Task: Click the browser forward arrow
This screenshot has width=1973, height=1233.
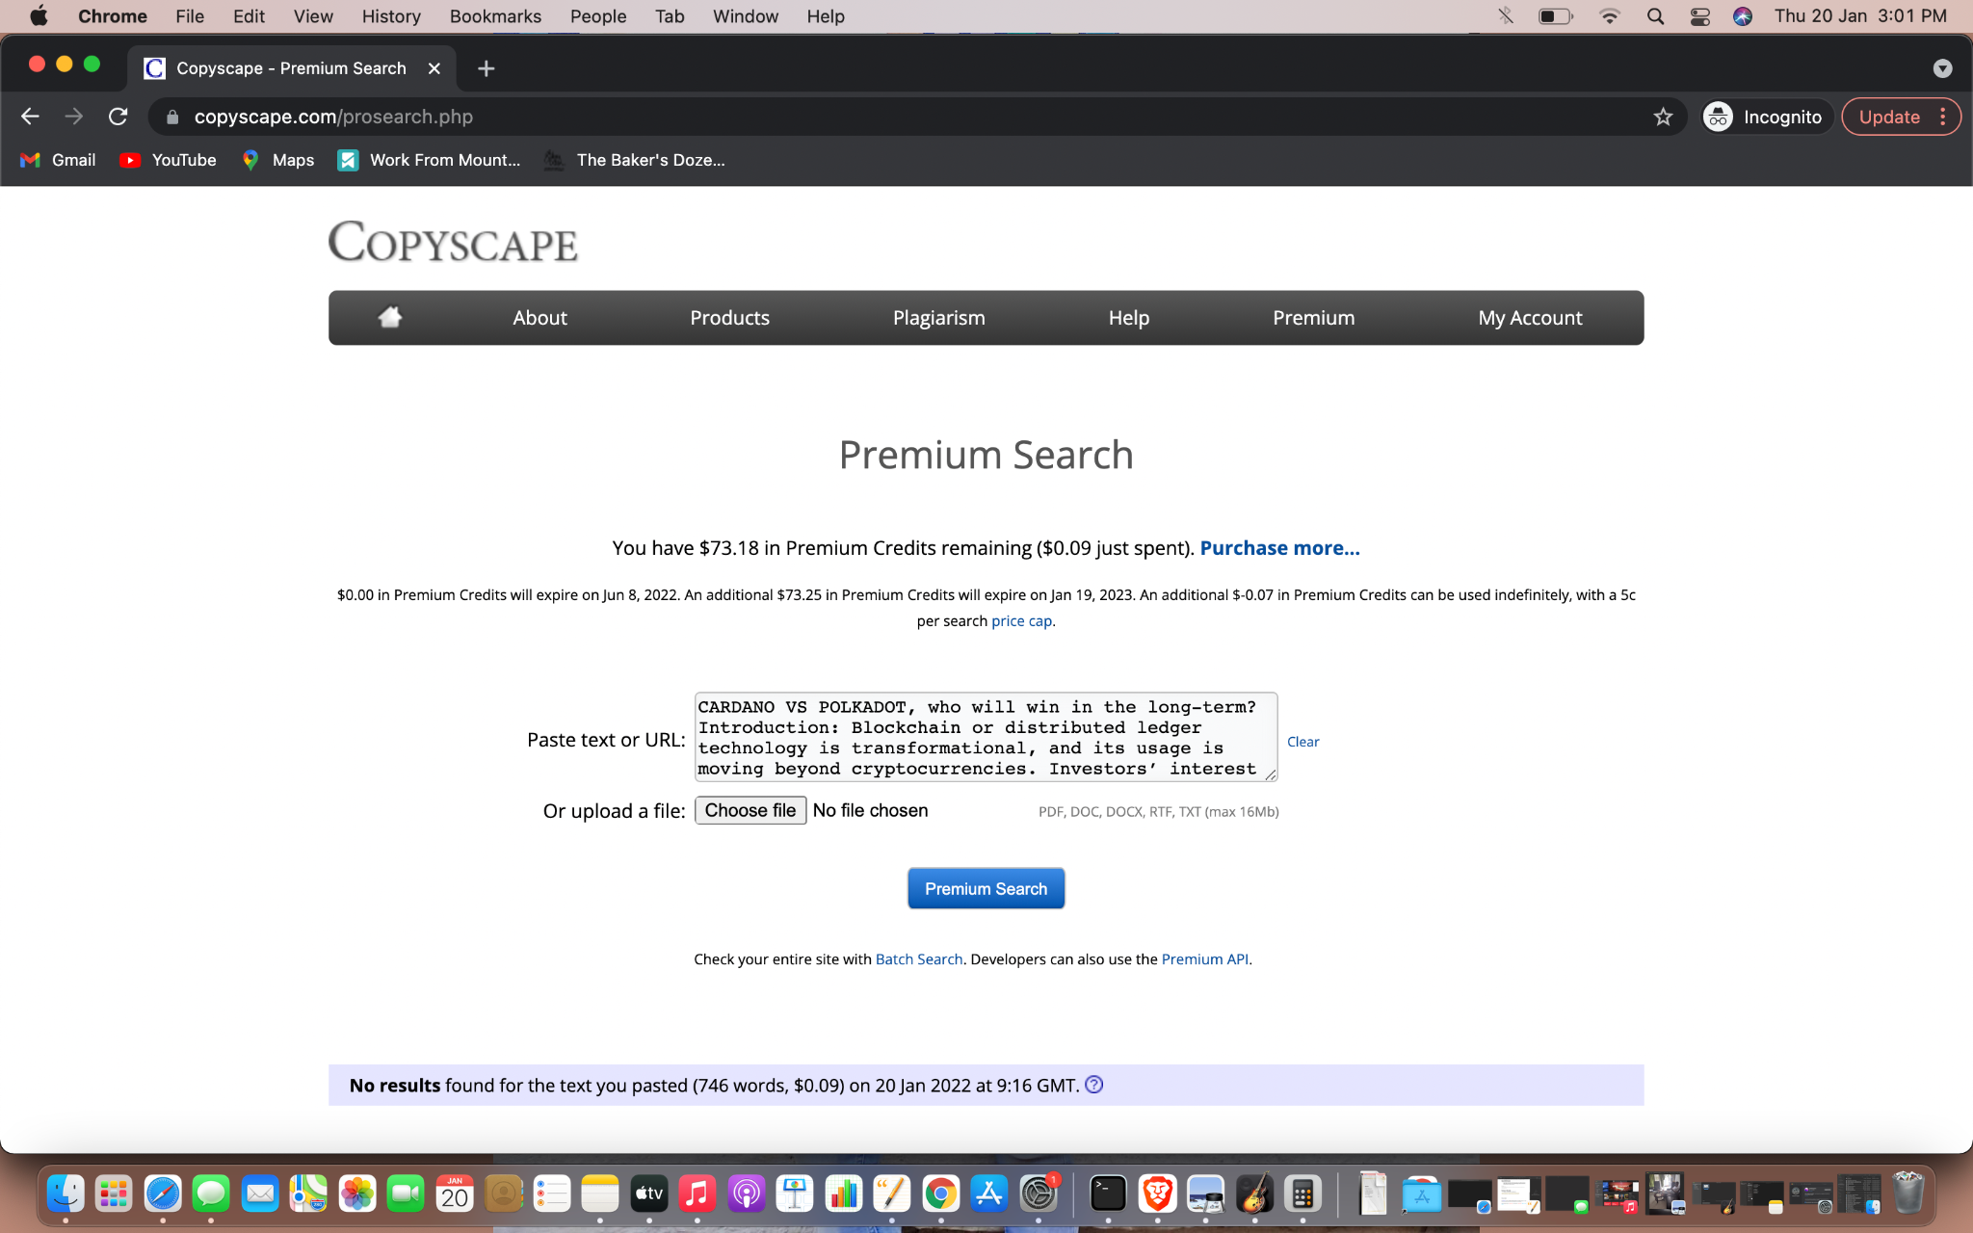Action: pos(74,117)
